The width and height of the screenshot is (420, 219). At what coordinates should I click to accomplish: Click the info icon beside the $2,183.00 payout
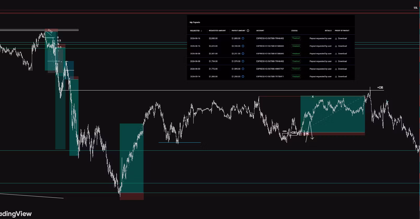(x=243, y=46)
